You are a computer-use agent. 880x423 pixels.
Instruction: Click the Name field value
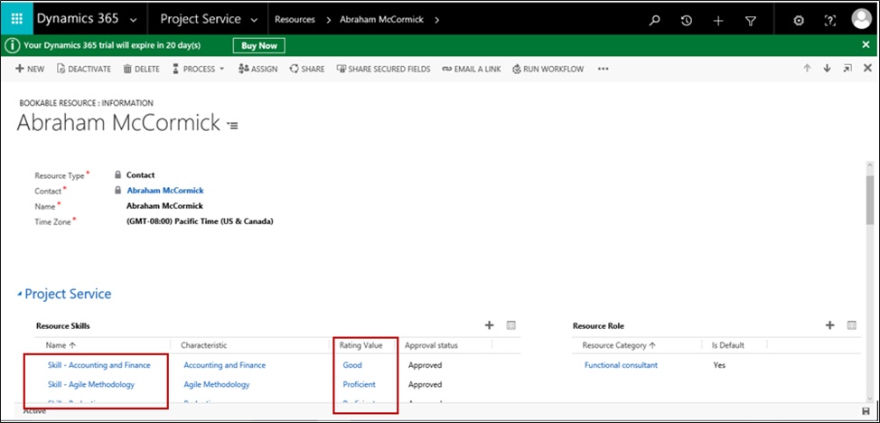click(164, 205)
